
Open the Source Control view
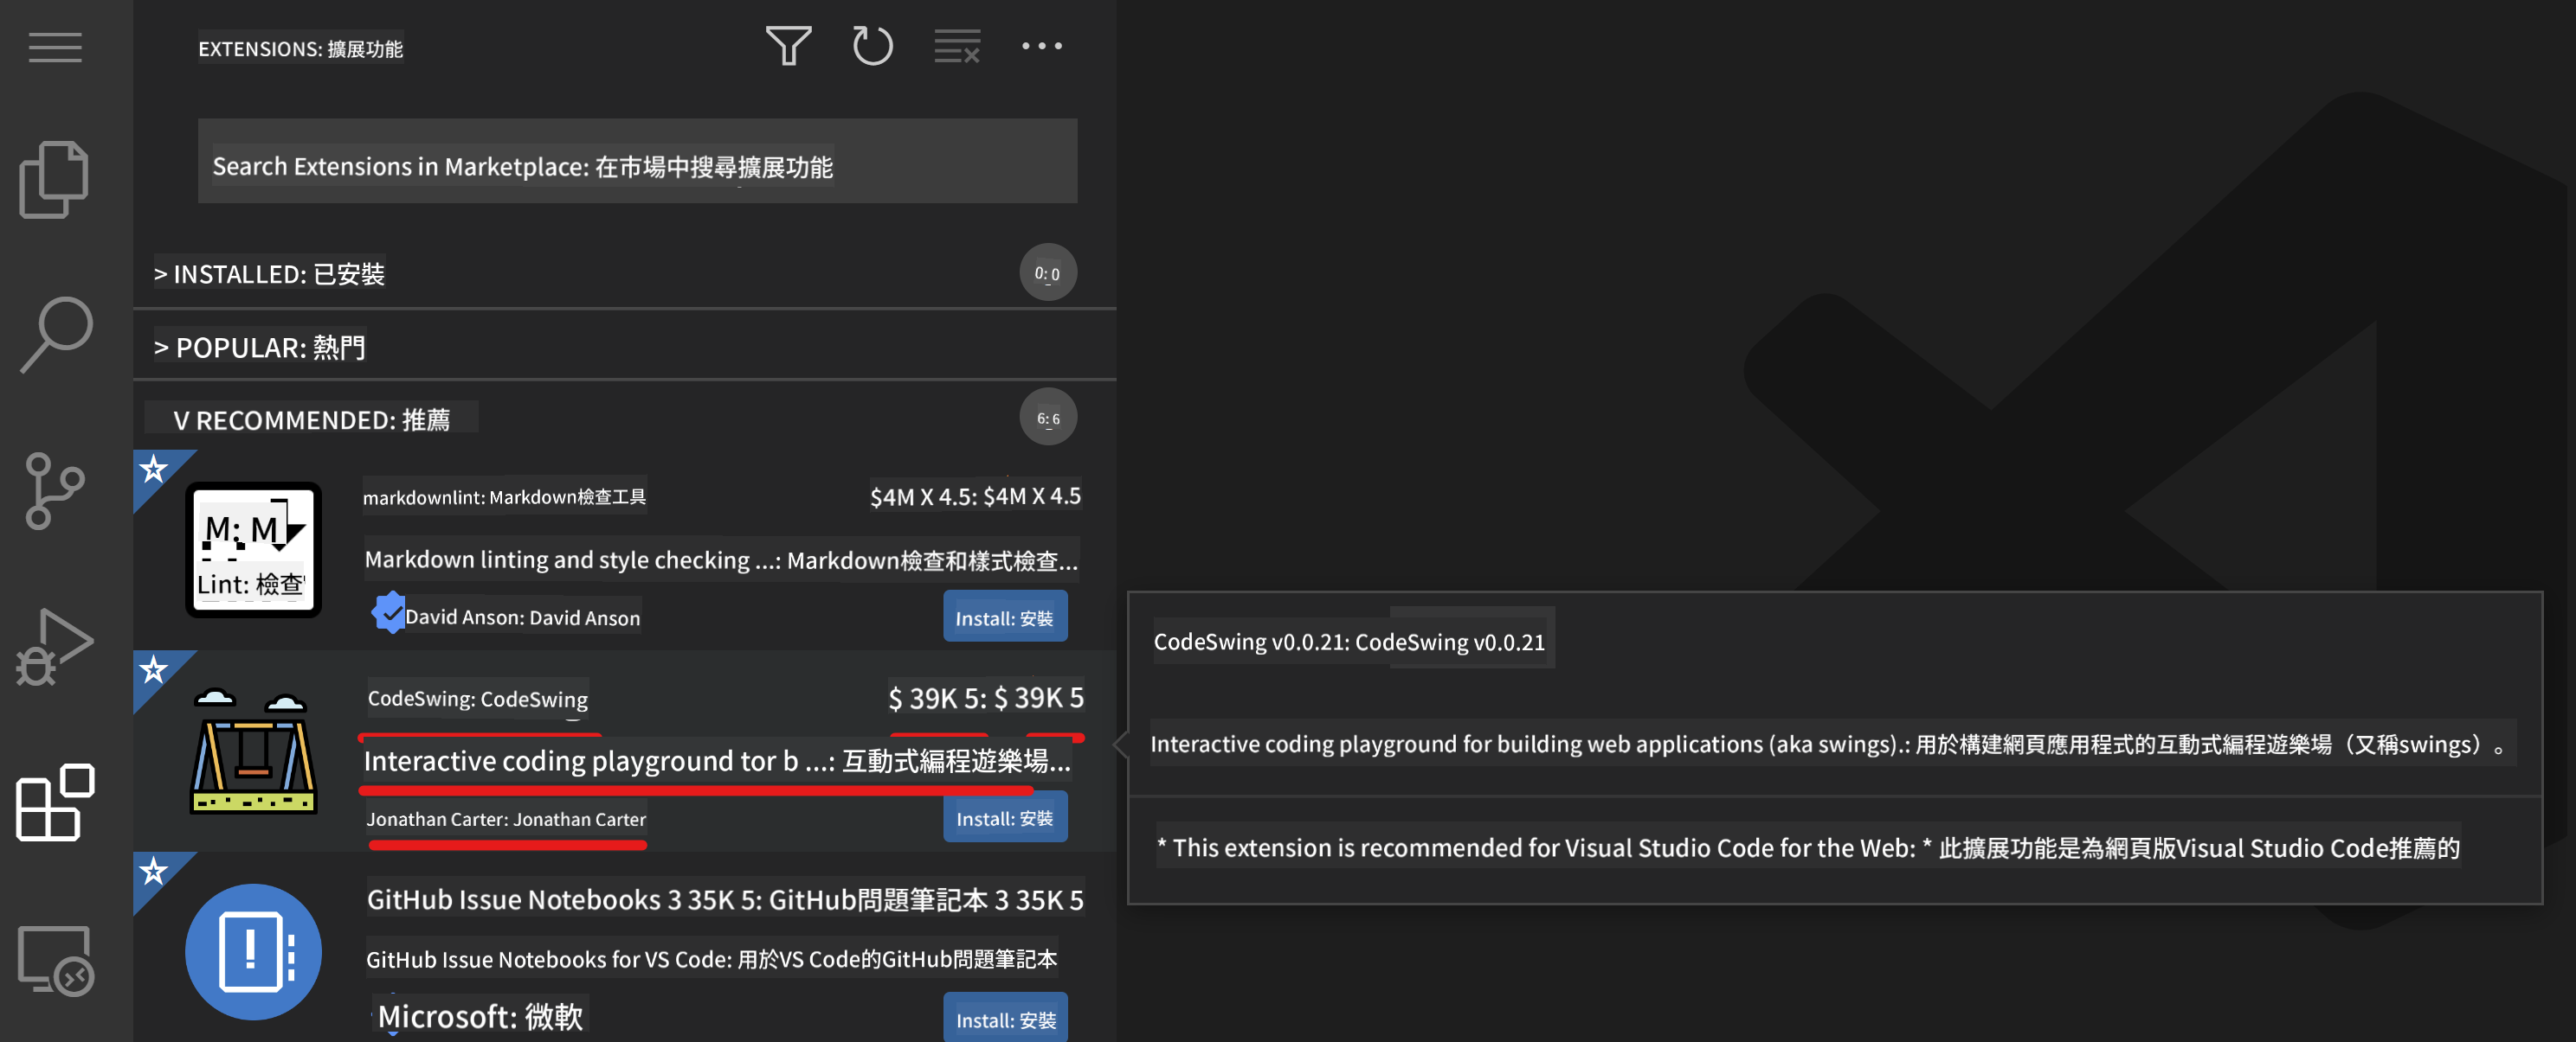(54, 489)
